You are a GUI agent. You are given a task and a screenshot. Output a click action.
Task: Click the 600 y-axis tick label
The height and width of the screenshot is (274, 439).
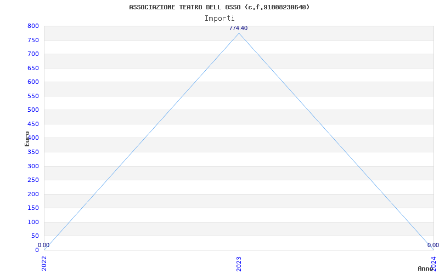tap(33, 82)
